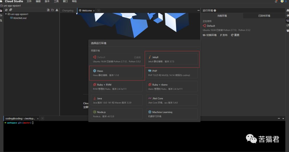Image resolution: width=289 pixels, height=152 pixels.
Task: Collapse the uni-app-epsion1 folder
Action: (6, 14)
